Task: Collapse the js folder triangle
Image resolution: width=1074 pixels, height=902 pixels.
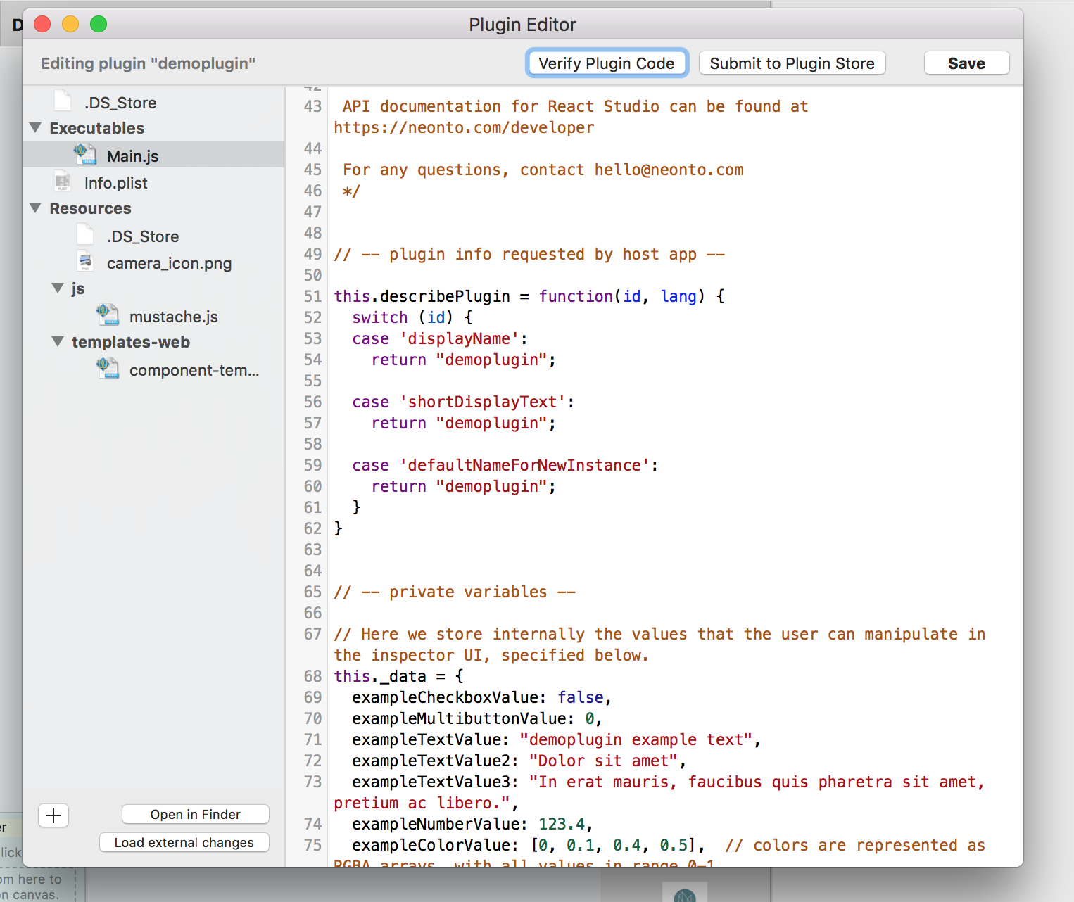Action: tap(58, 288)
